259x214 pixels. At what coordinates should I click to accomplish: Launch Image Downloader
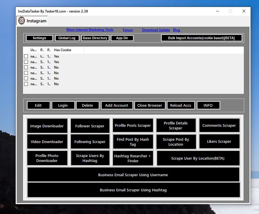[x=47, y=126]
